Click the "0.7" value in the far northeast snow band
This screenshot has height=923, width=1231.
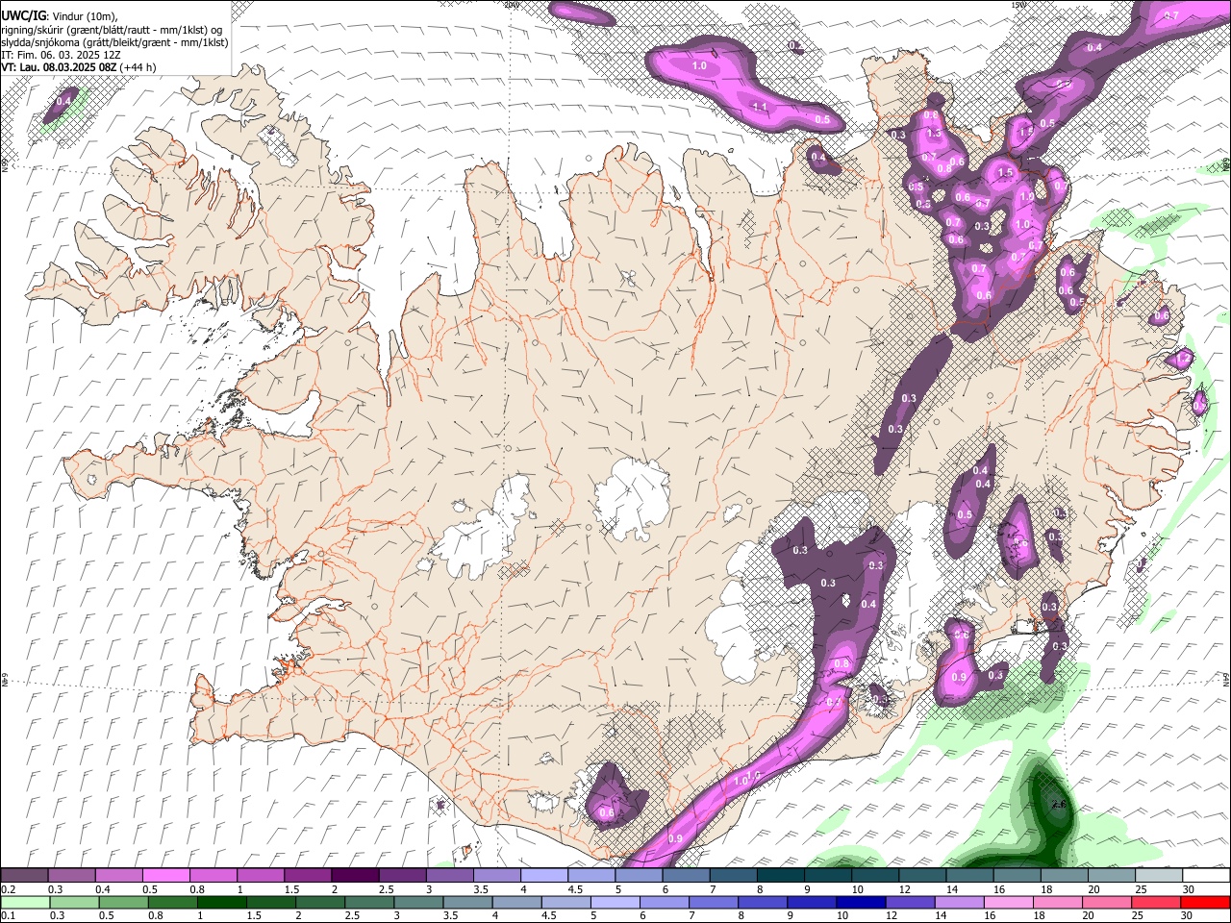click(x=1171, y=15)
